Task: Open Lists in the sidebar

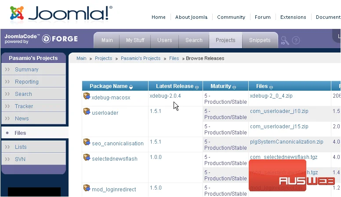Action: pyautogui.click(x=33, y=147)
